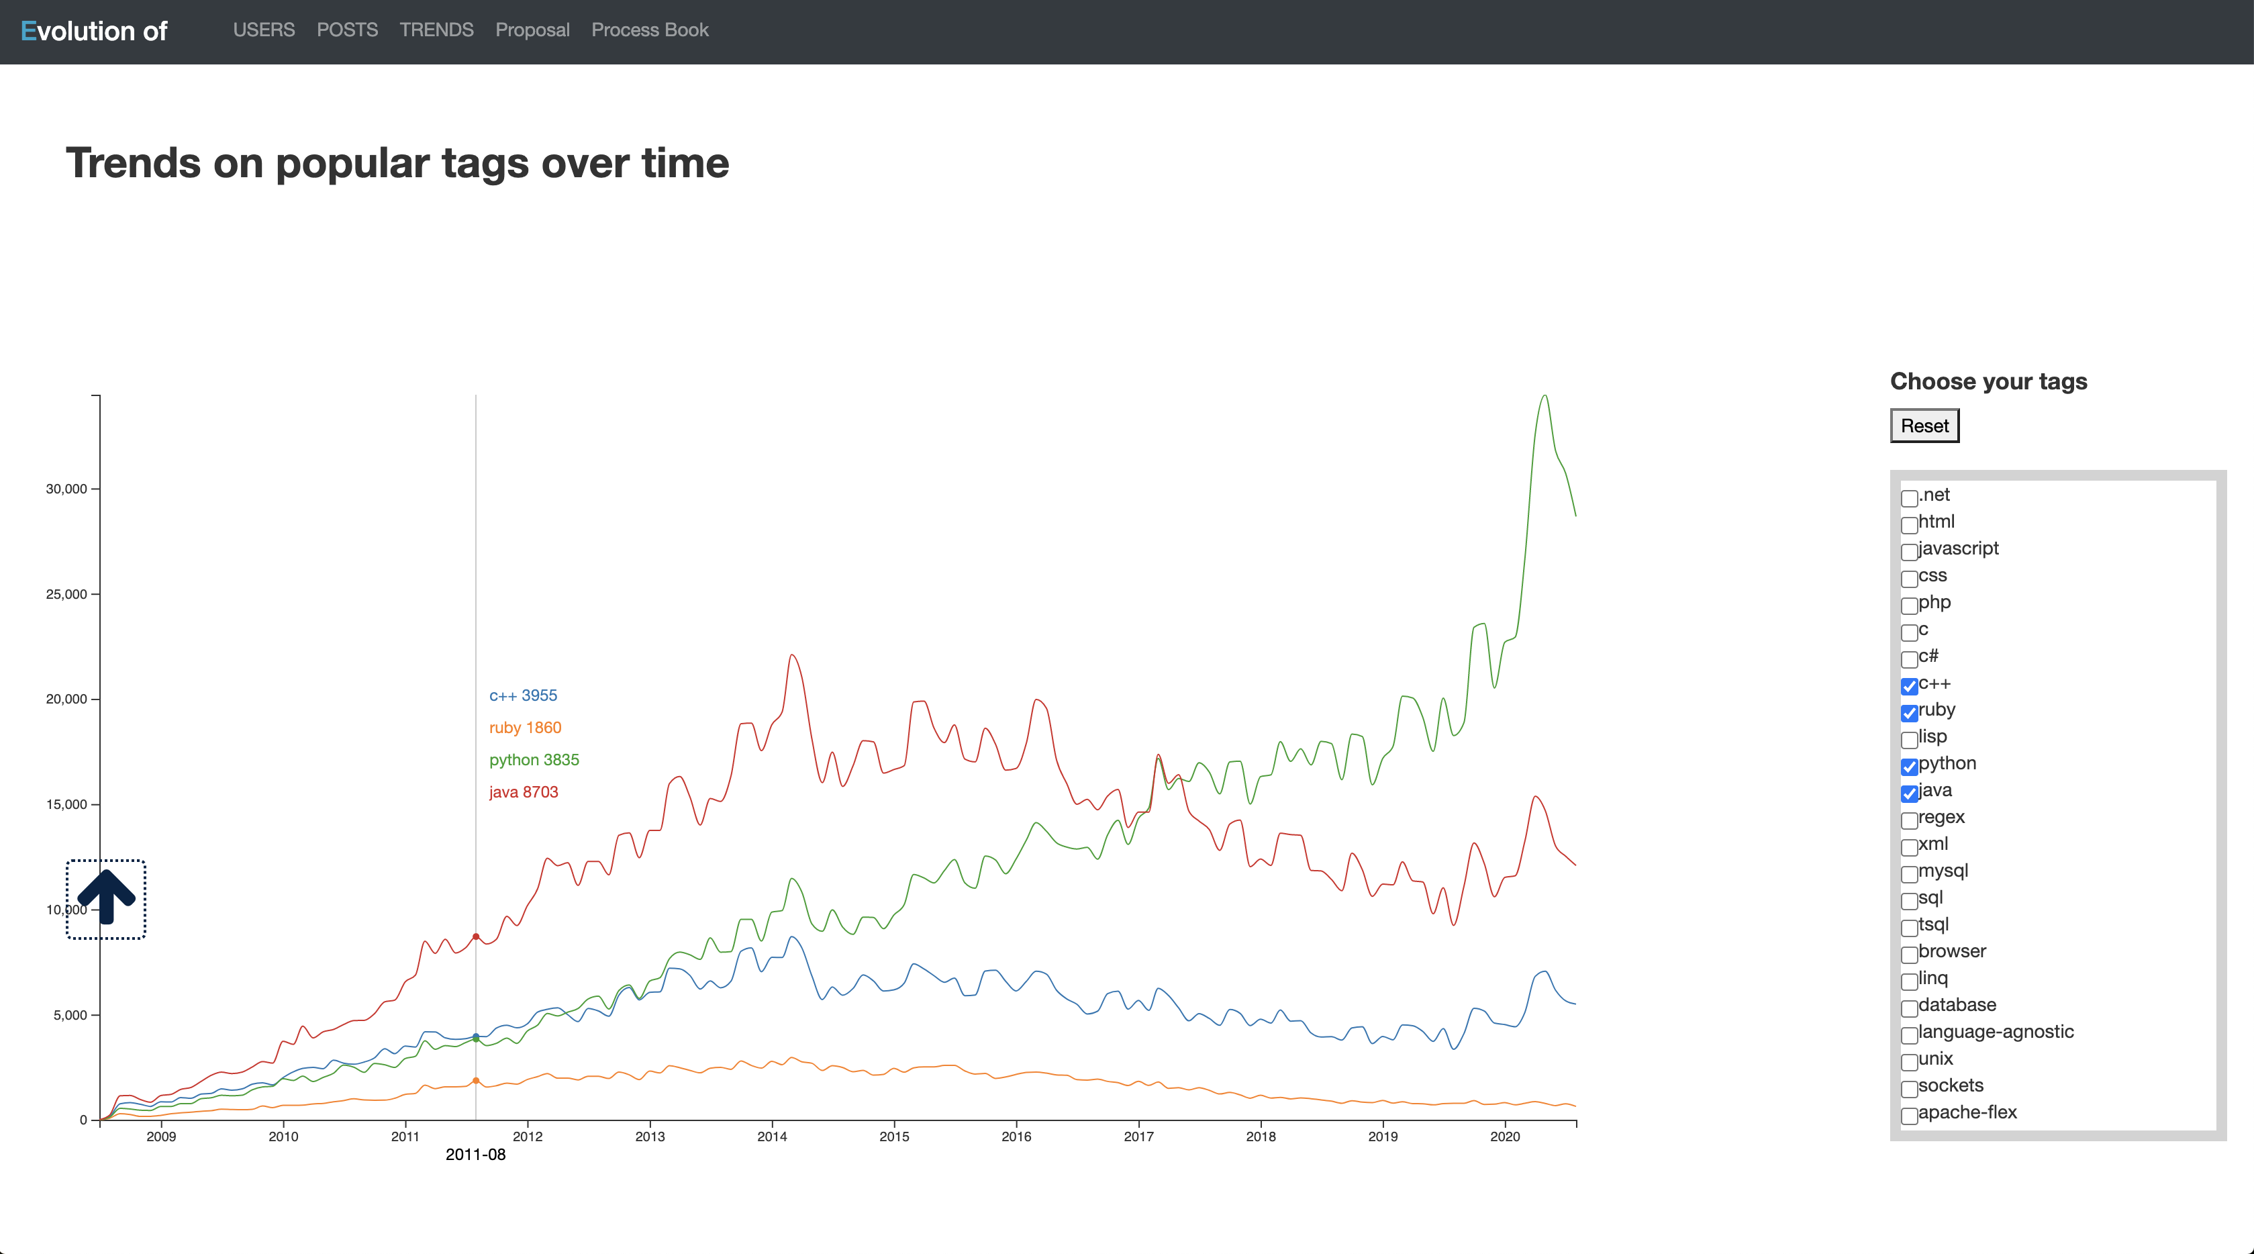Deselect the java tag checkbox
The image size is (2254, 1254).
tap(1909, 793)
